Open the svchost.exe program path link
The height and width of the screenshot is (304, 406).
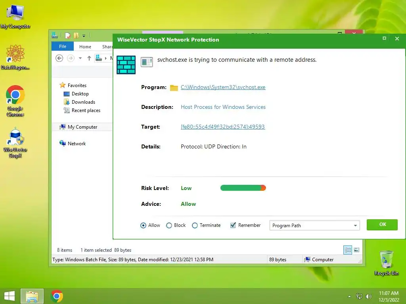(x=223, y=87)
